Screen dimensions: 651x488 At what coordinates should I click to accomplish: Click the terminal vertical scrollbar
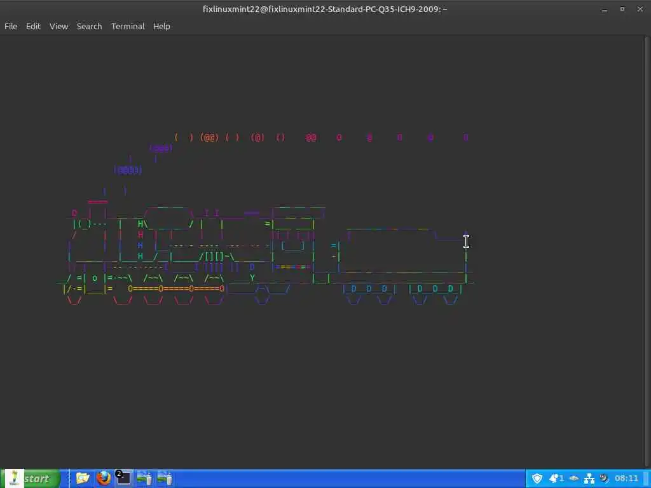647,251
